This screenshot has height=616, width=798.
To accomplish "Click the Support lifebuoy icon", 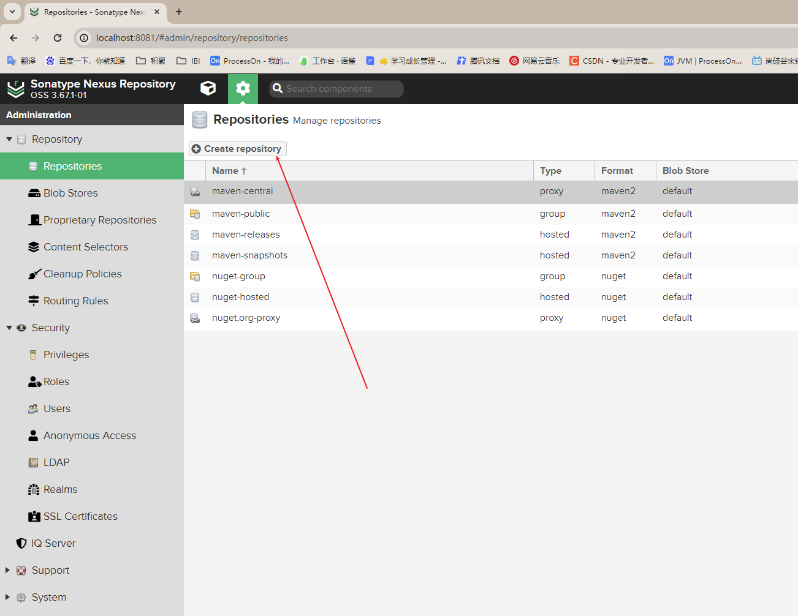I will click(21, 570).
